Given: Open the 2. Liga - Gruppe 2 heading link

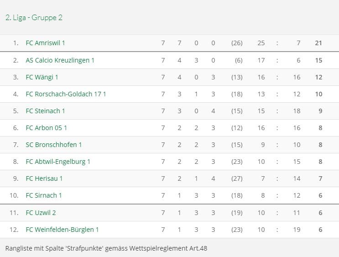Looking at the screenshot, I should 34,18.
